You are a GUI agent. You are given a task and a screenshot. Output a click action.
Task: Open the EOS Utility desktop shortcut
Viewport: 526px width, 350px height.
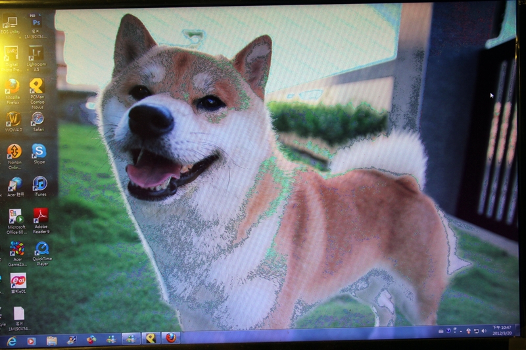pyautogui.click(x=10, y=25)
